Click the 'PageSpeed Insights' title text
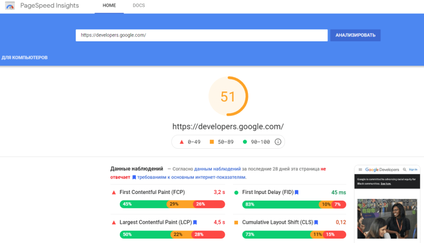424x243 pixels. pos(50,6)
